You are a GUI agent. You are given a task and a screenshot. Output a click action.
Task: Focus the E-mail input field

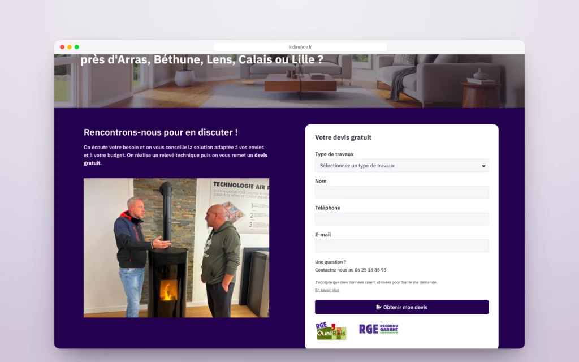[402, 246]
